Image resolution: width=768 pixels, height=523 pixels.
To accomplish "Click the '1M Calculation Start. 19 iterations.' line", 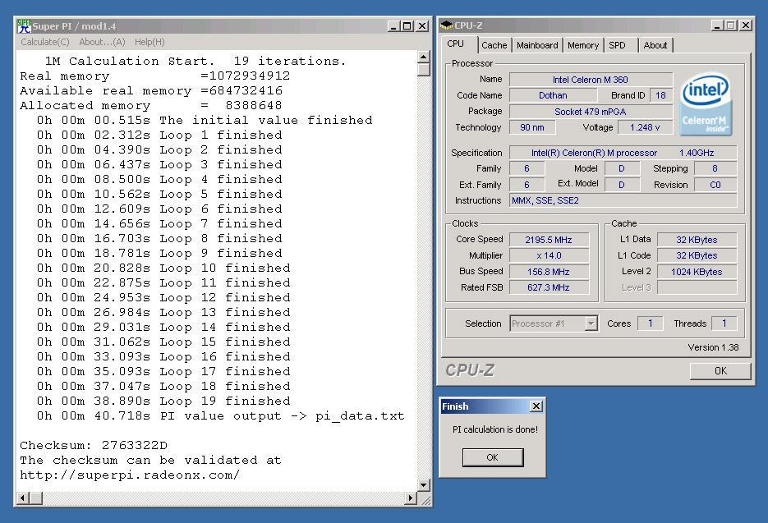I will click(x=195, y=62).
